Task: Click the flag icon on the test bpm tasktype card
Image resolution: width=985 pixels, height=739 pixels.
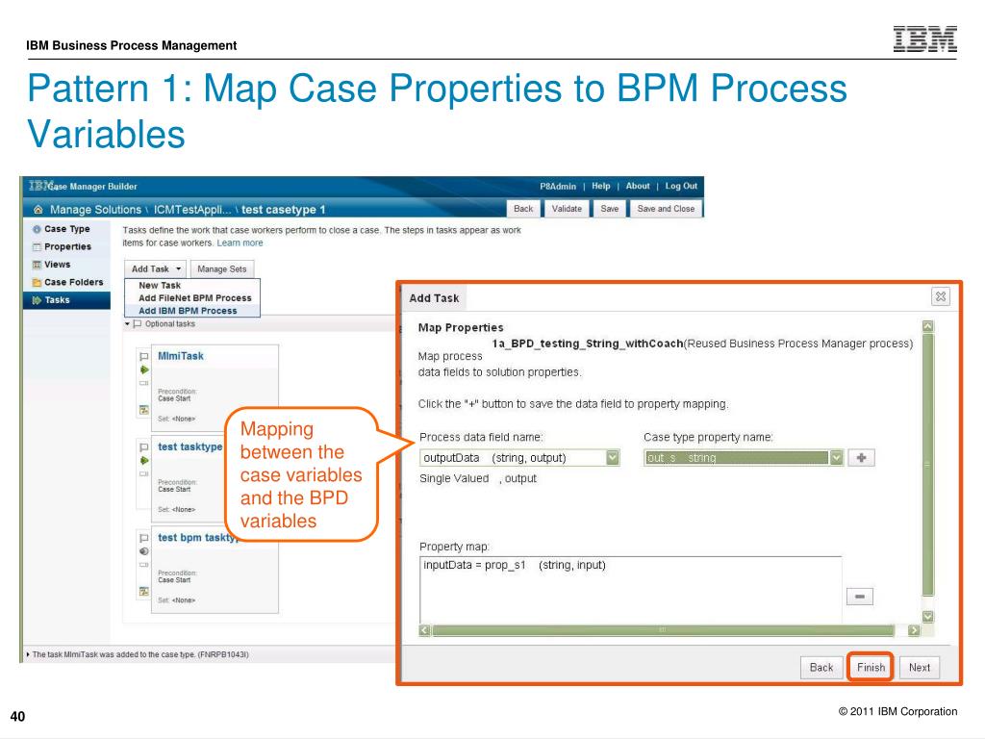Action: pyautogui.click(x=144, y=538)
